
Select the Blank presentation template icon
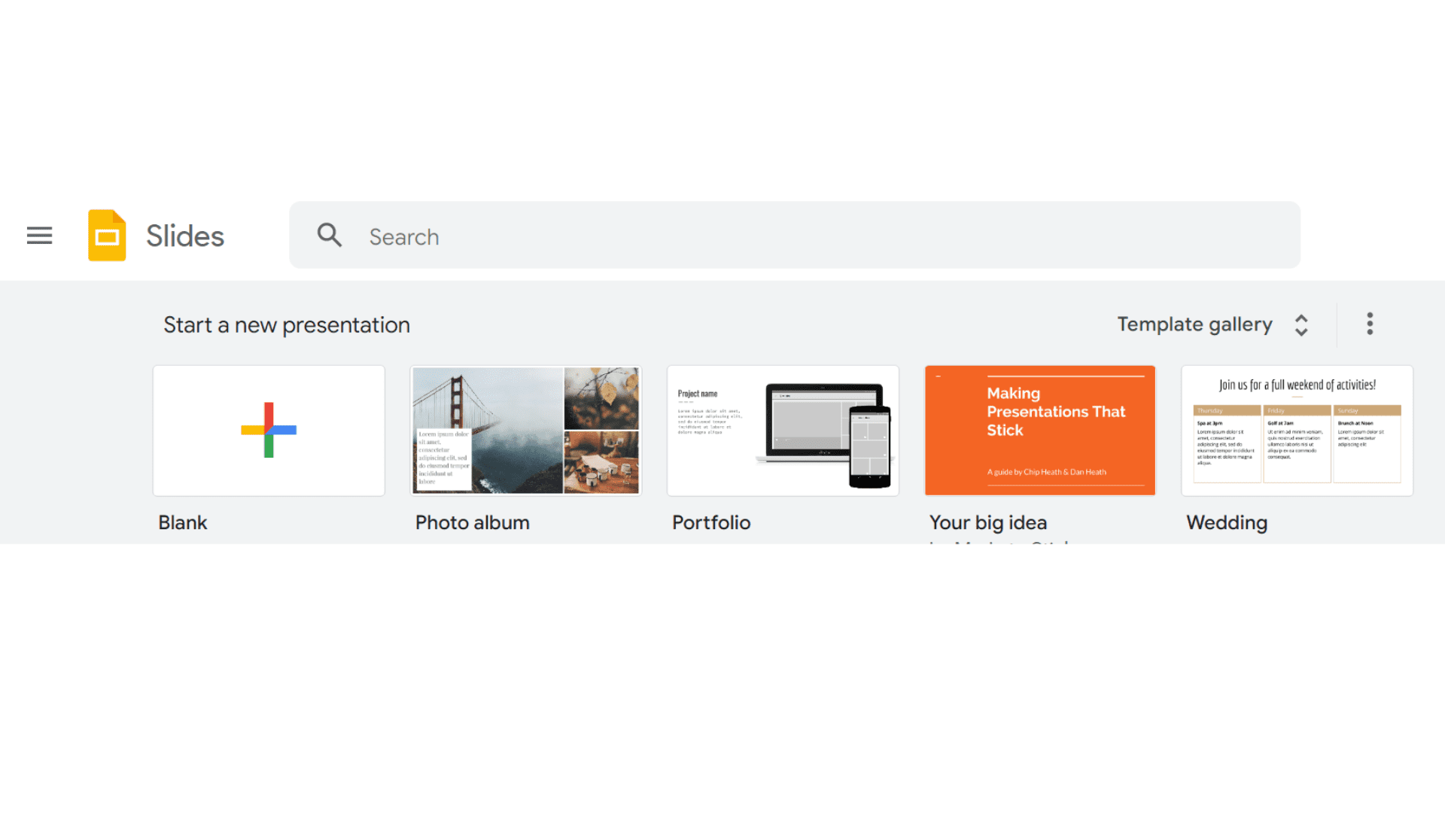[x=269, y=431]
